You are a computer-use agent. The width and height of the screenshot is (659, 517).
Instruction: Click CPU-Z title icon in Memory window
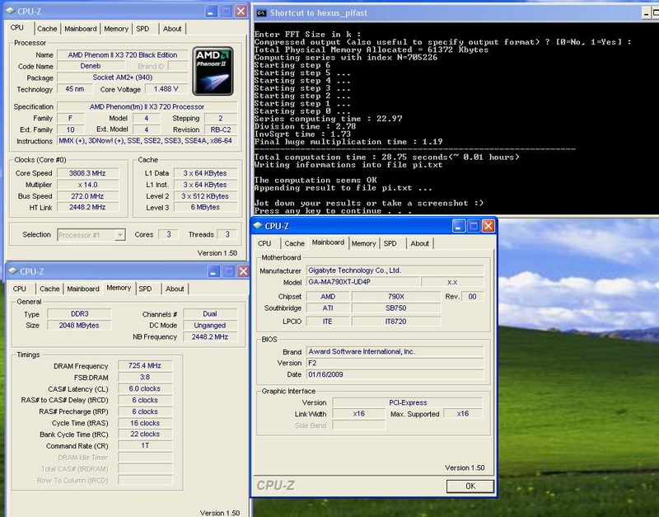(13, 271)
